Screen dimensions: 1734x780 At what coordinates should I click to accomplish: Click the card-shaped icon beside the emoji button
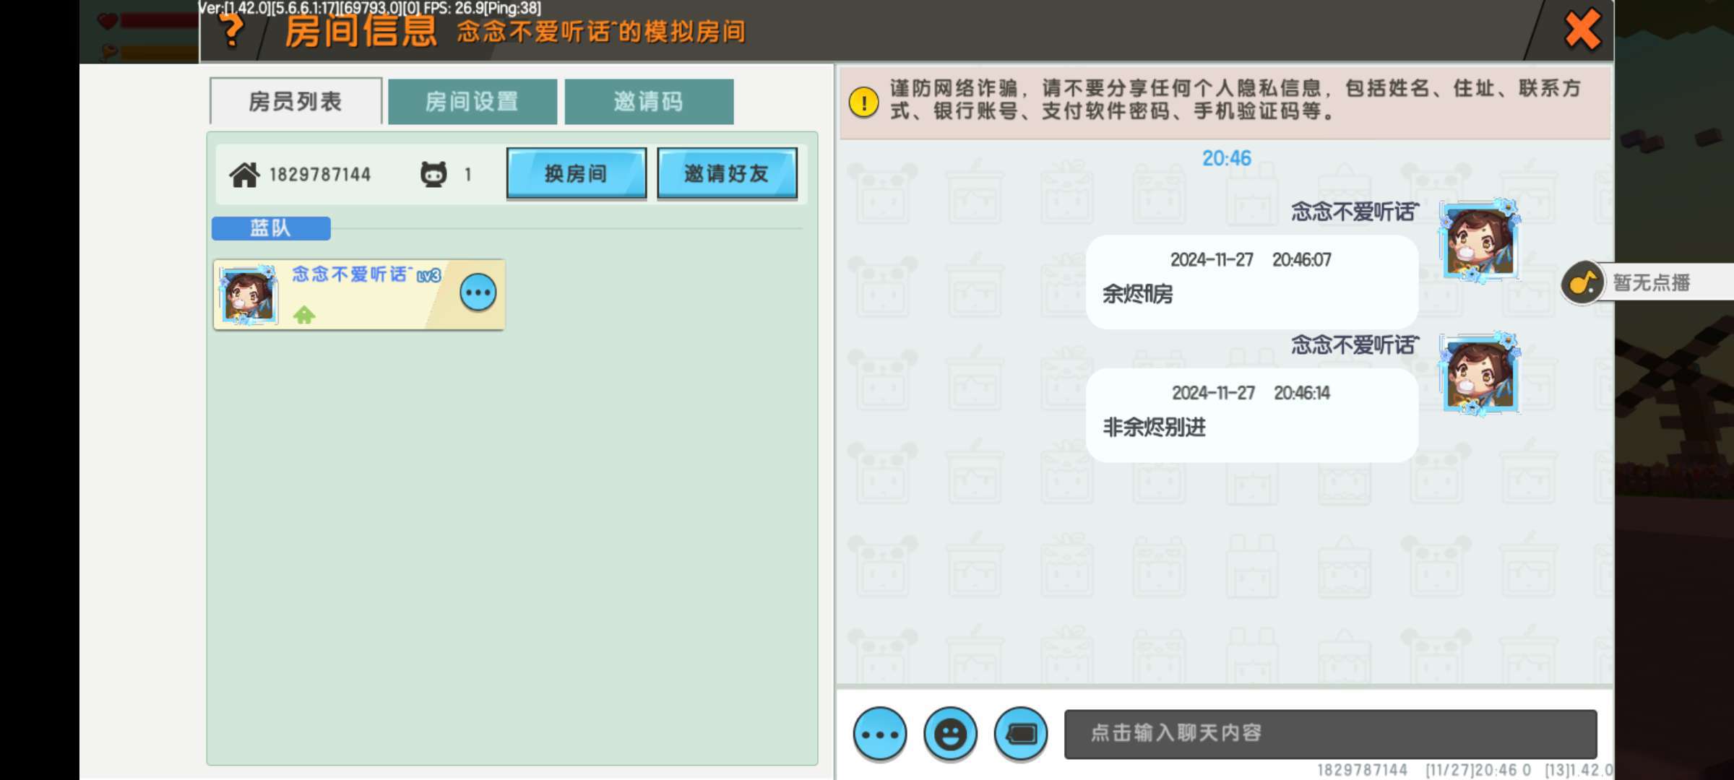click(1020, 734)
